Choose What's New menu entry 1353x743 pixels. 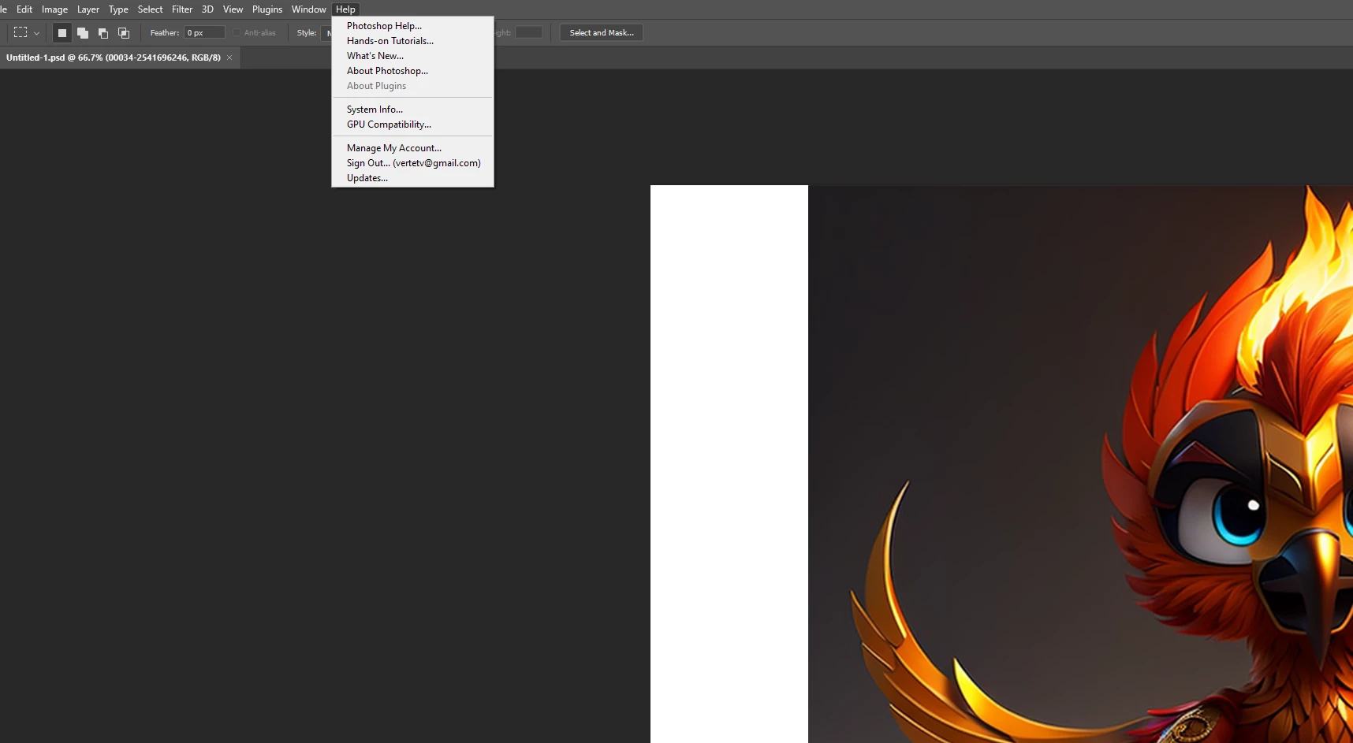pyautogui.click(x=413, y=56)
